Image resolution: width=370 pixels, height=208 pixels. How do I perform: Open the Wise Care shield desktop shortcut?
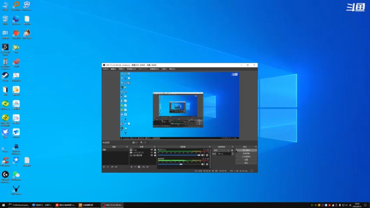(27, 6)
